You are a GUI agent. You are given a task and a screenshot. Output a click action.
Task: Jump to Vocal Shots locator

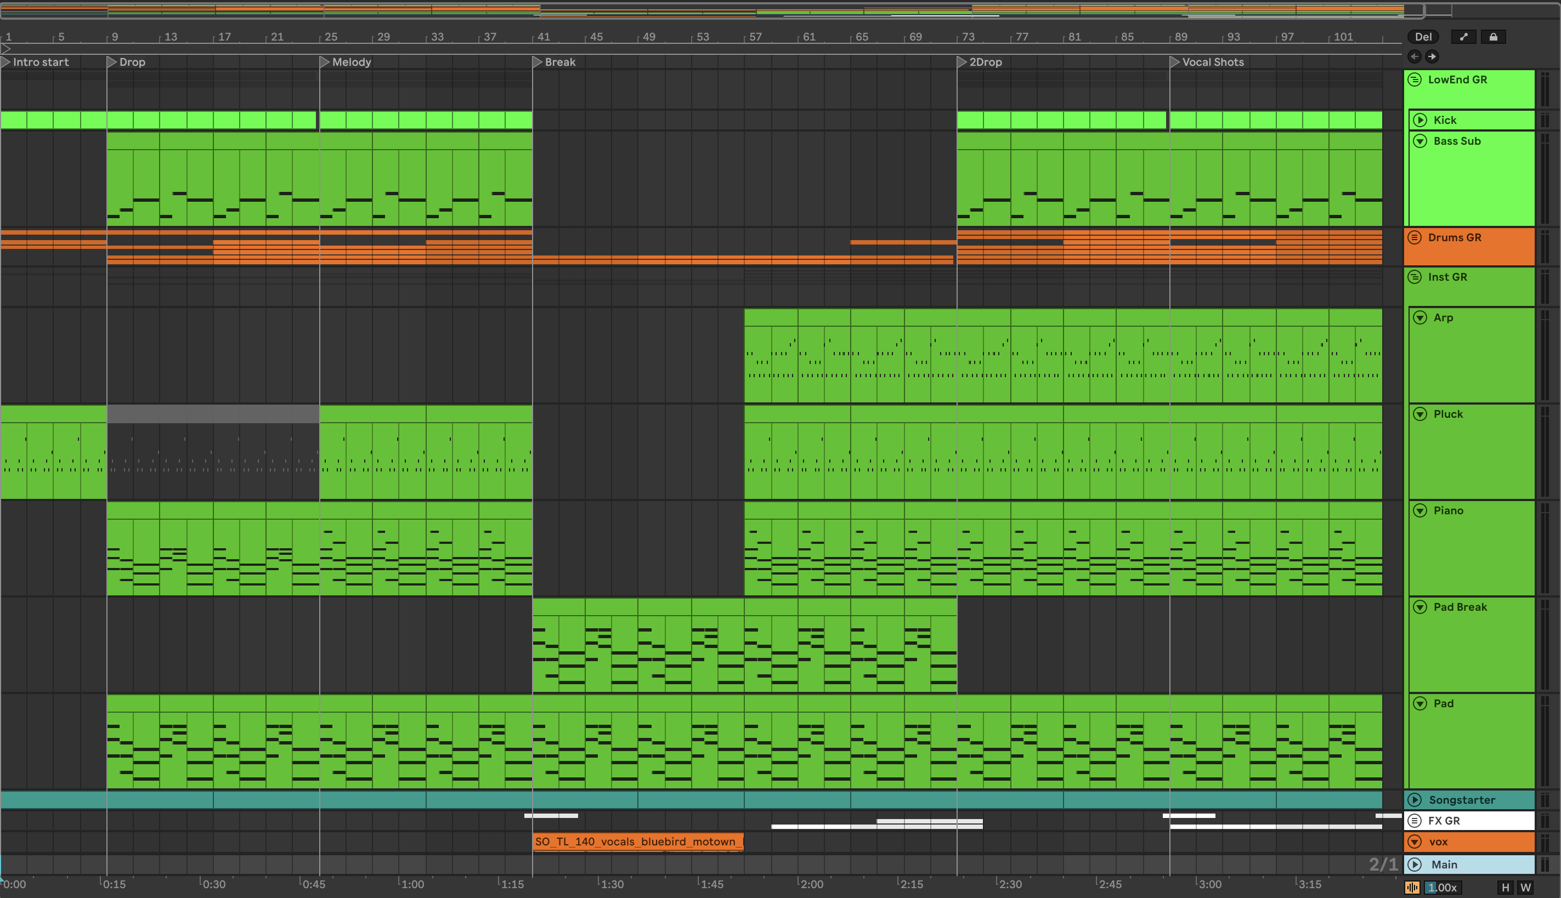[x=1207, y=62]
